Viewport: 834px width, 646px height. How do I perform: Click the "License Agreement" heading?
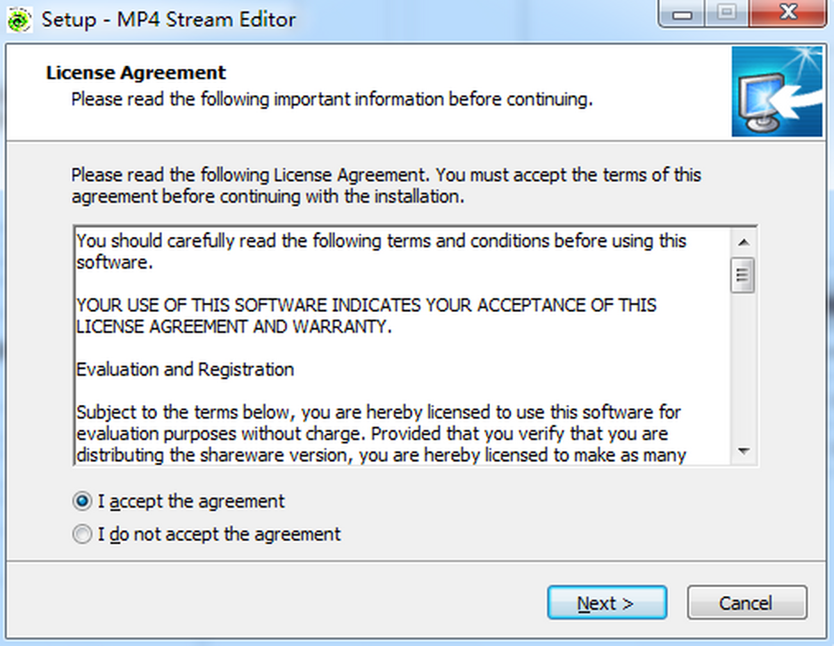(x=136, y=73)
